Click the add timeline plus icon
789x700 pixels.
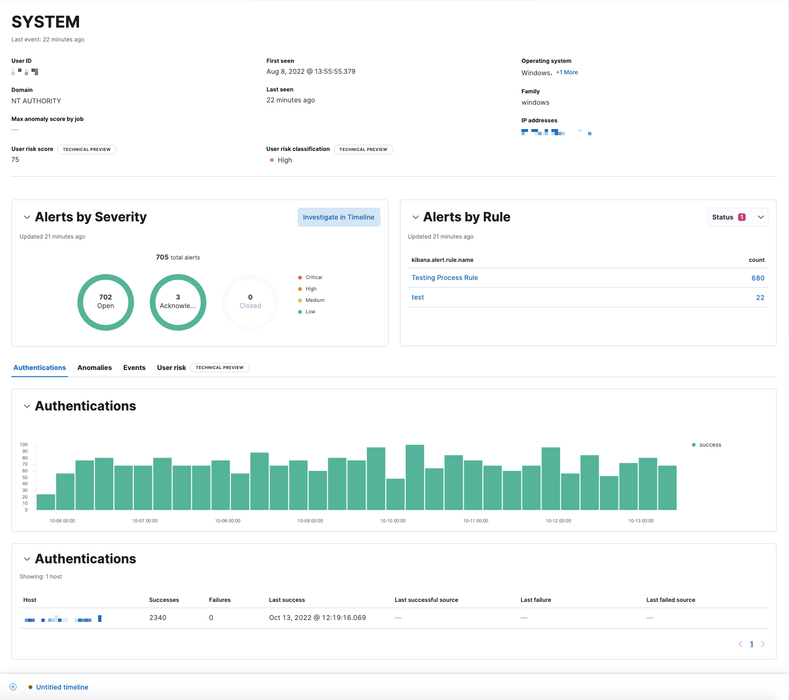point(13,687)
